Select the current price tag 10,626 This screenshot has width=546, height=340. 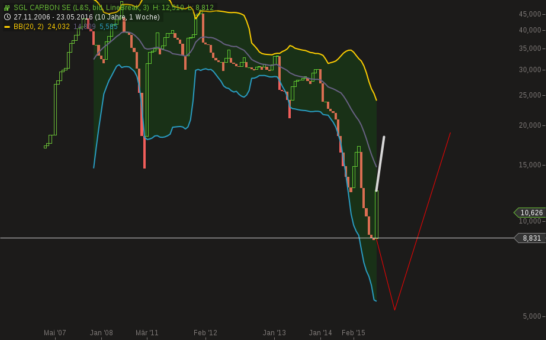tap(531, 213)
